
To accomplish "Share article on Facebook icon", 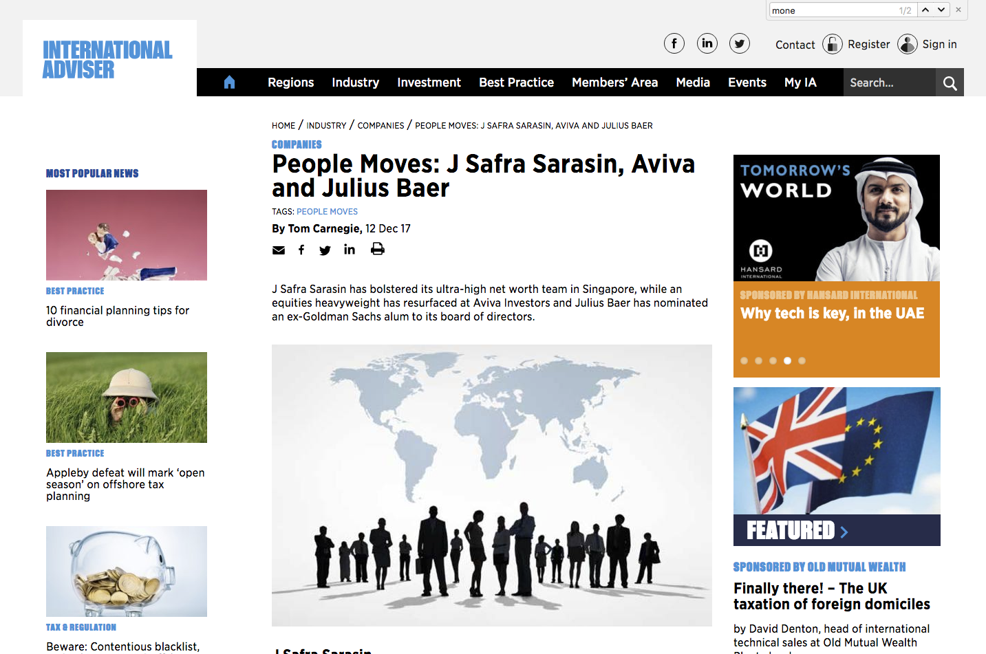I will (x=301, y=250).
